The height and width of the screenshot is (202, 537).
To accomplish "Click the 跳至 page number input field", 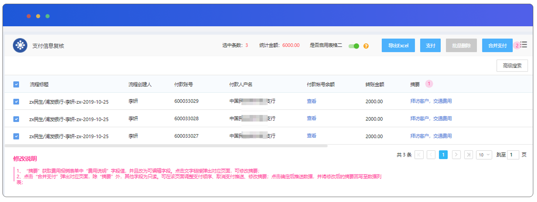I will point(513,155).
